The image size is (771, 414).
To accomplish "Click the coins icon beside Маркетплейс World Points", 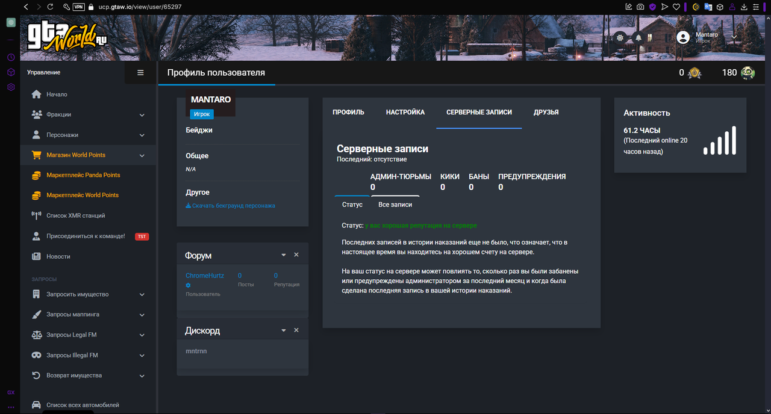I will pos(36,195).
